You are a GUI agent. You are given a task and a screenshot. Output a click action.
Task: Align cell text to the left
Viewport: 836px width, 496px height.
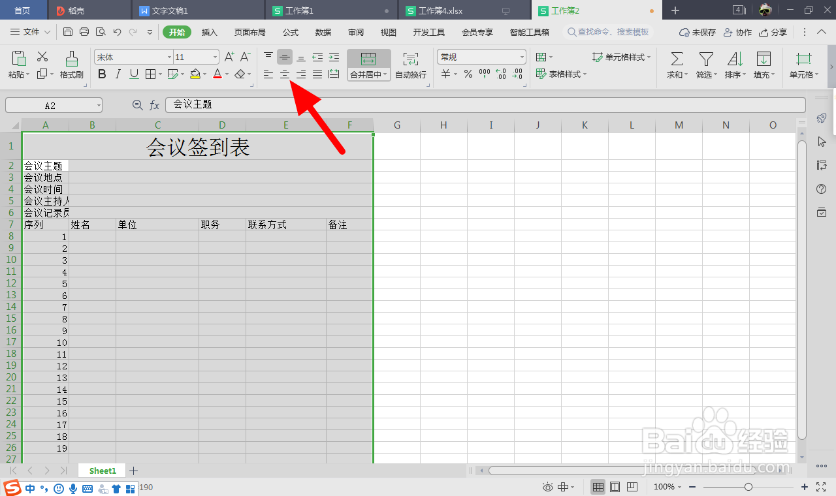coord(268,74)
